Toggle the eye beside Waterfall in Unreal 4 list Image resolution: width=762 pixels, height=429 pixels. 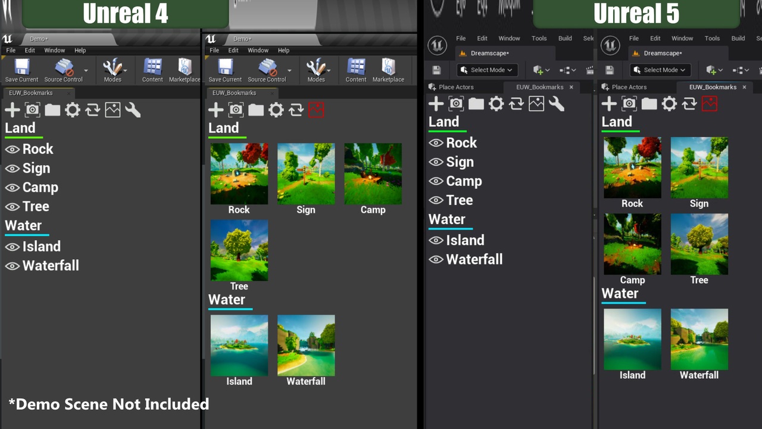tap(13, 265)
